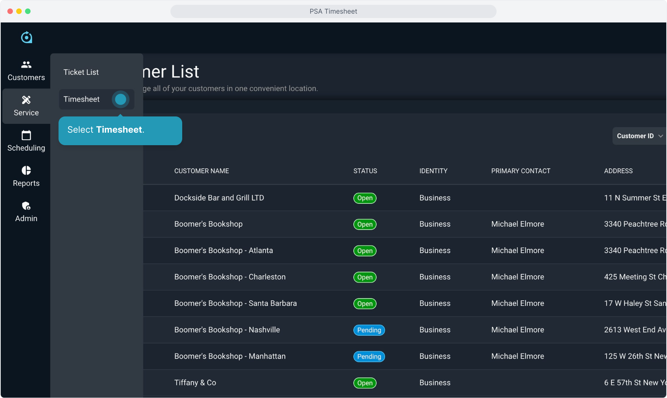Click the Open badge for Tiffany & Co

coord(364,383)
